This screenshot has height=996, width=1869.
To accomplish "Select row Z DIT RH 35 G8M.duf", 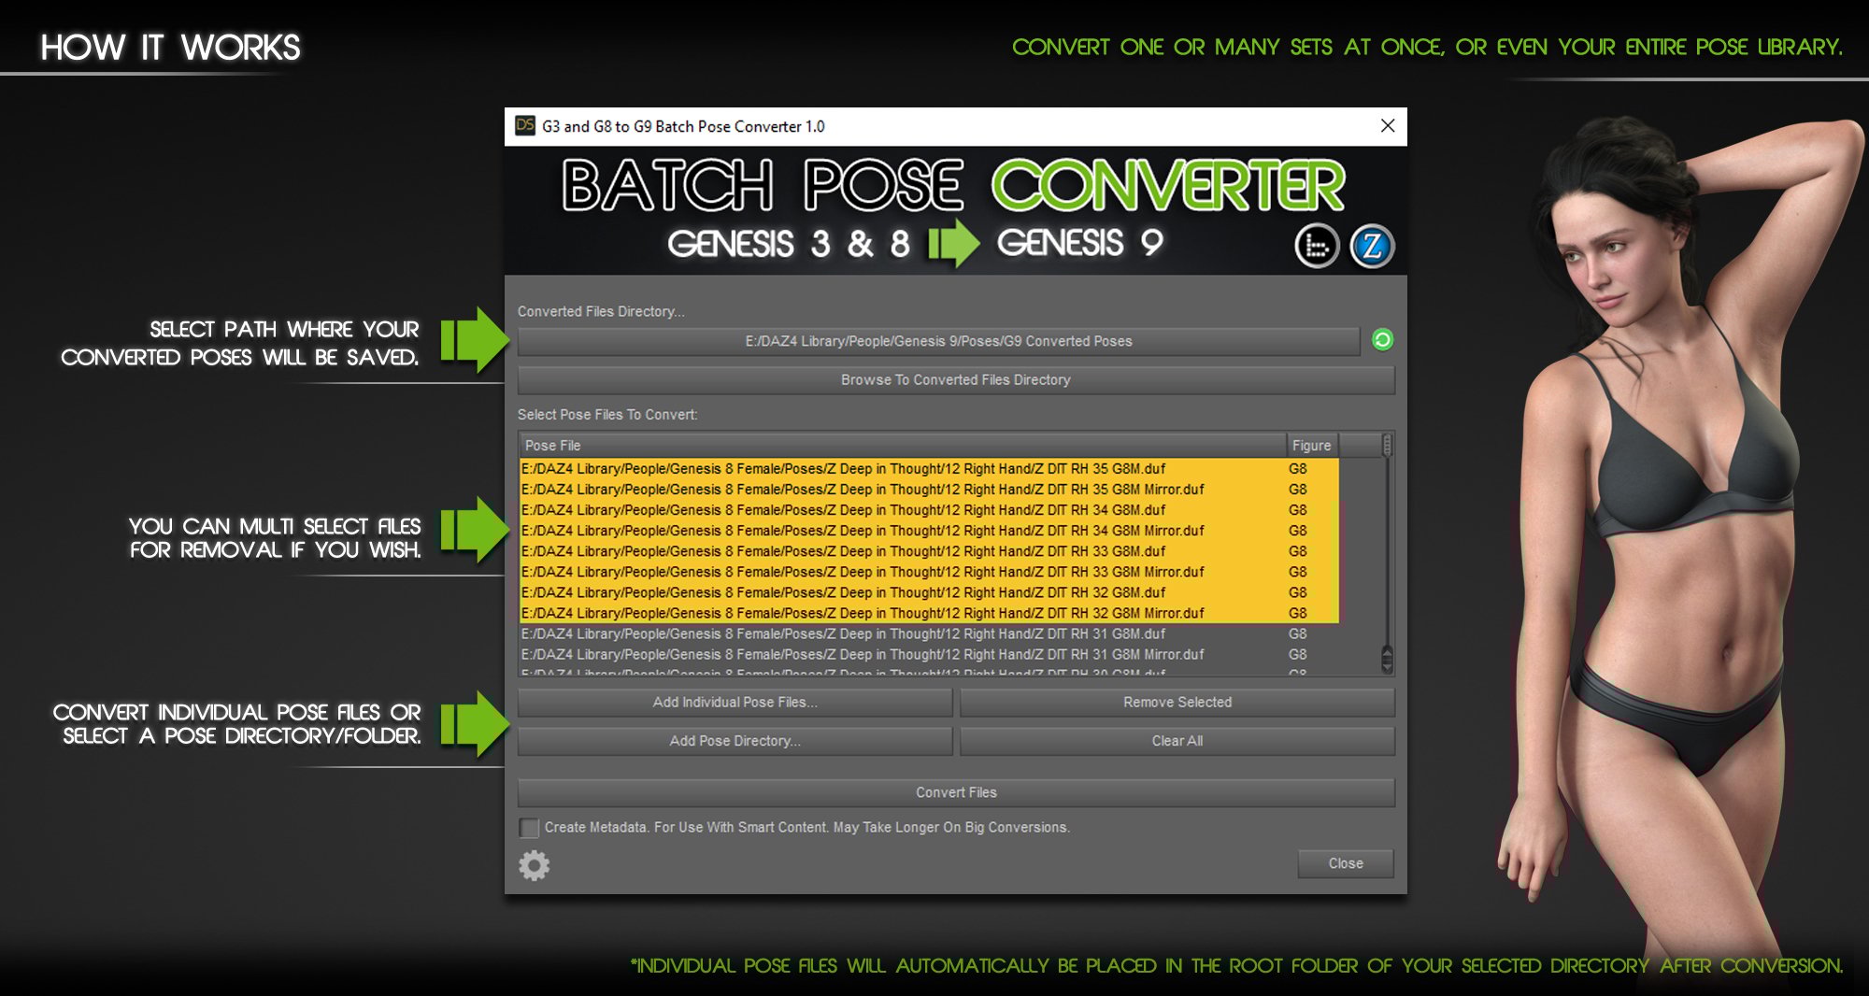I will (x=929, y=469).
